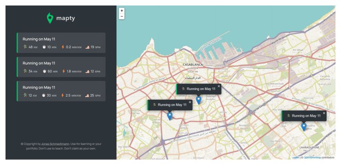Click the green mapty logo pin

coord(50,18)
